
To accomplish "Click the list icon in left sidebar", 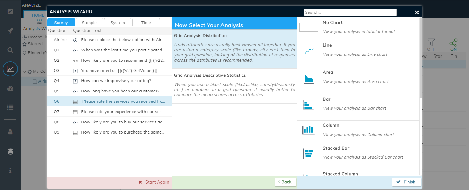I will click(10, 107).
